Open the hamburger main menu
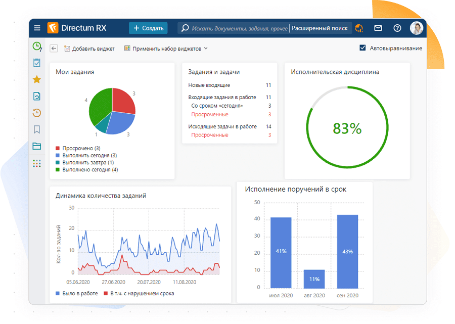The image size is (455, 324). [x=37, y=28]
